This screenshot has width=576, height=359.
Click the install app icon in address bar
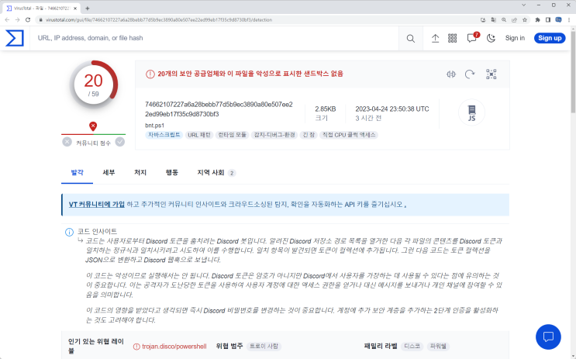click(483, 20)
